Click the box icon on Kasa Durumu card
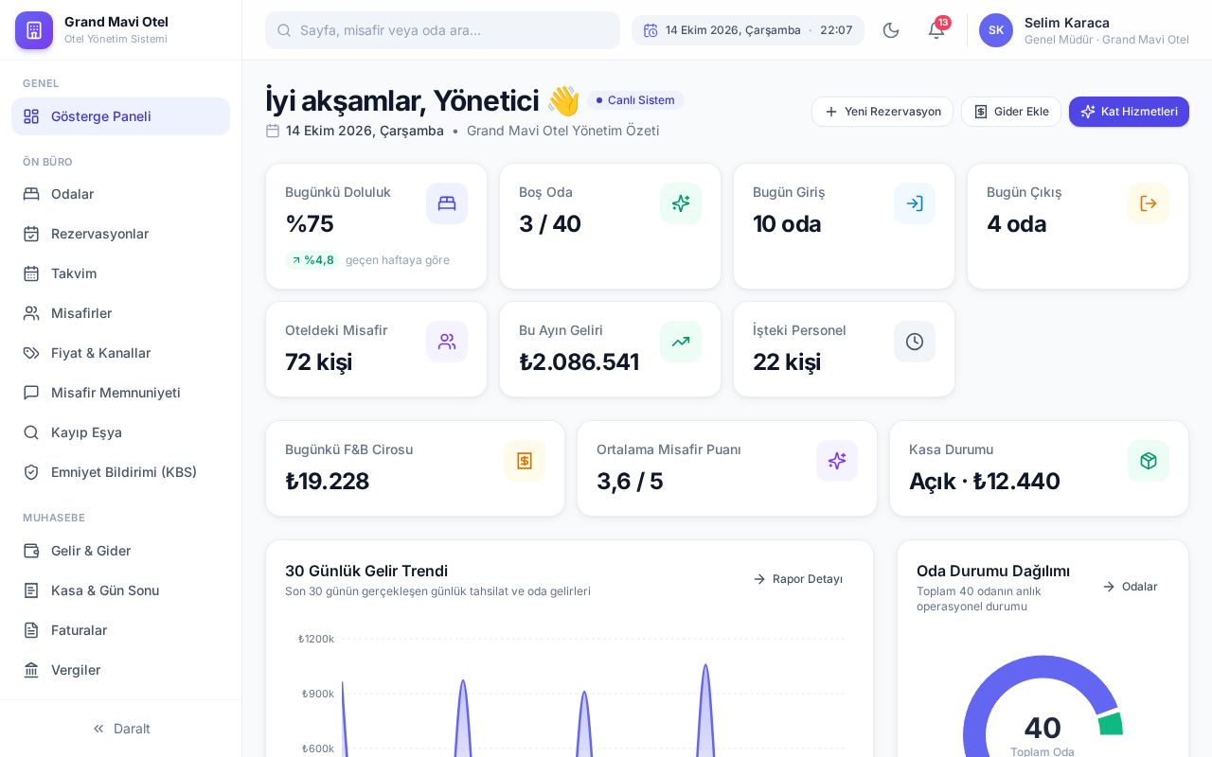Screen dimensions: 1212x757 click(x=1149, y=461)
